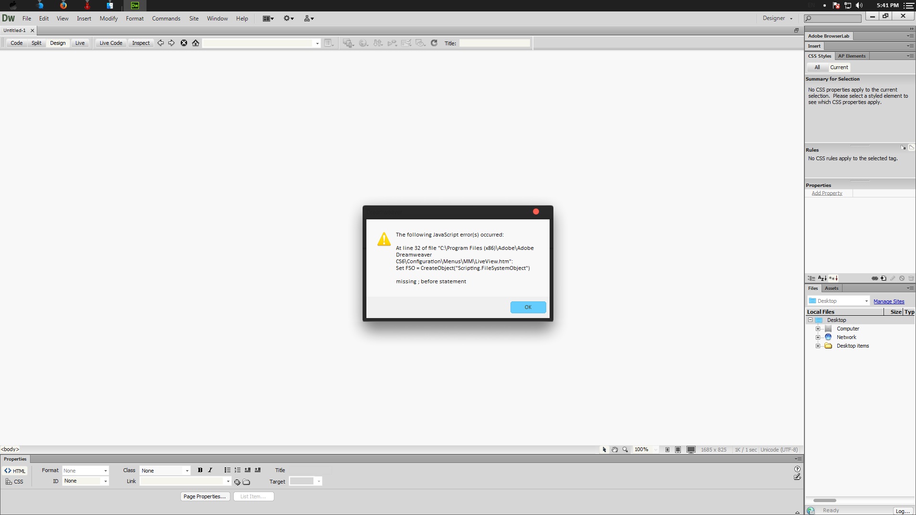The height and width of the screenshot is (515, 916).
Task: Click Preview/Debug in browser globe icon
Action: pyautogui.click(x=364, y=43)
